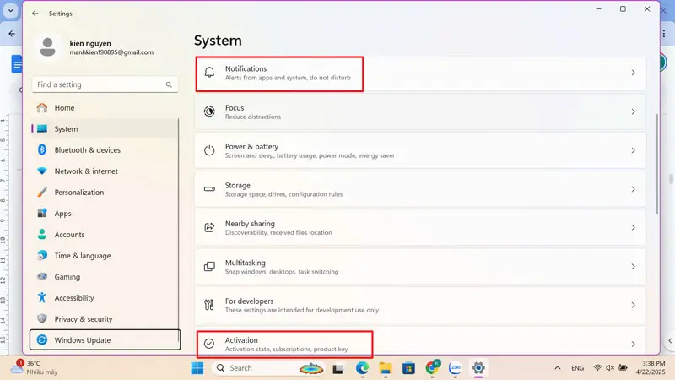This screenshot has height=380, width=675.
Task: Click the Apps icon in sidebar
Action: pyautogui.click(x=41, y=214)
